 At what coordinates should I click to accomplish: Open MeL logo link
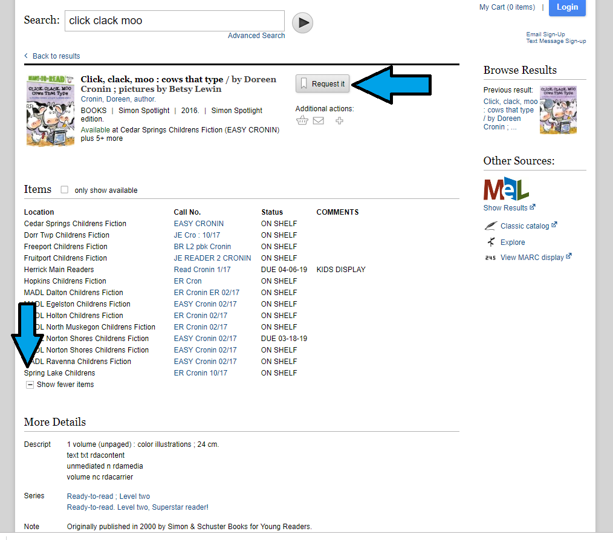(x=506, y=189)
